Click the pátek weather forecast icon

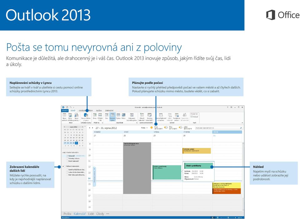point(180,128)
